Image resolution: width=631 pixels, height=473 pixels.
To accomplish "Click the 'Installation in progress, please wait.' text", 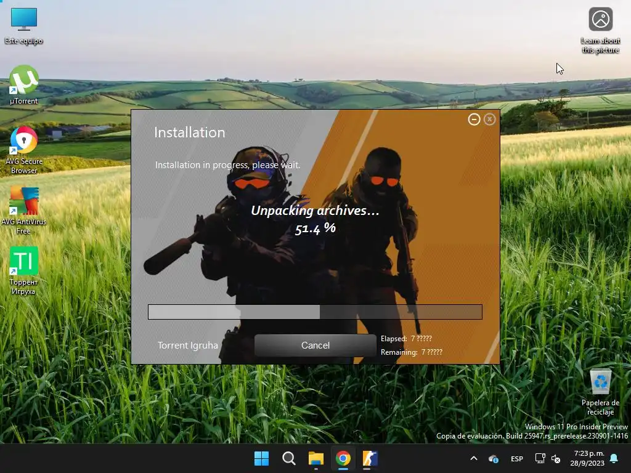I will (227, 165).
